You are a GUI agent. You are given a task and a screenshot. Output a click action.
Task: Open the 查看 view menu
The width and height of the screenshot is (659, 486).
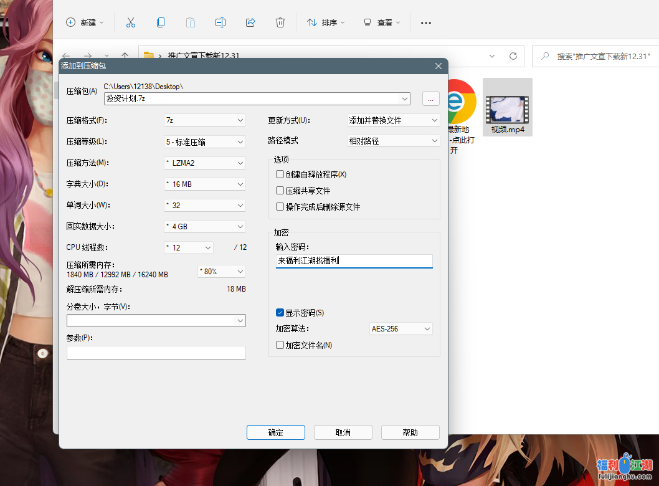pos(382,22)
